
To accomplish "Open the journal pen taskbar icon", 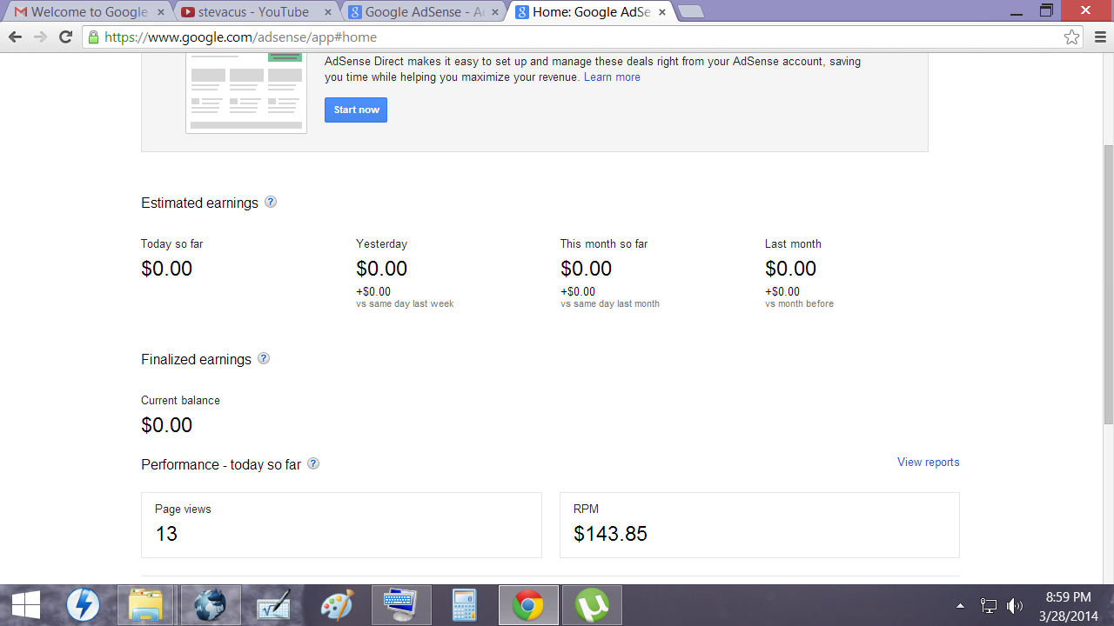I will 273,605.
